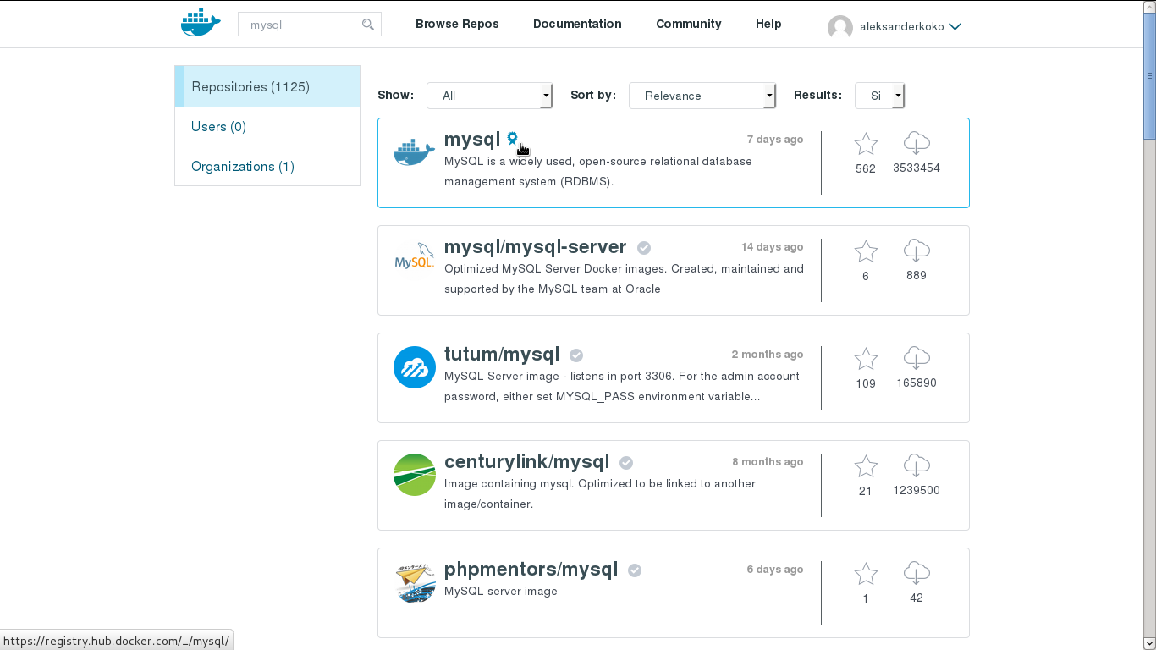Star the official mysql repository
1156x650 pixels.
point(866,143)
